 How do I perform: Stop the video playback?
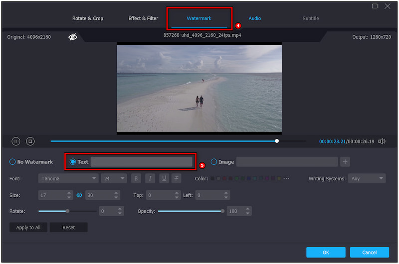click(x=30, y=141)
